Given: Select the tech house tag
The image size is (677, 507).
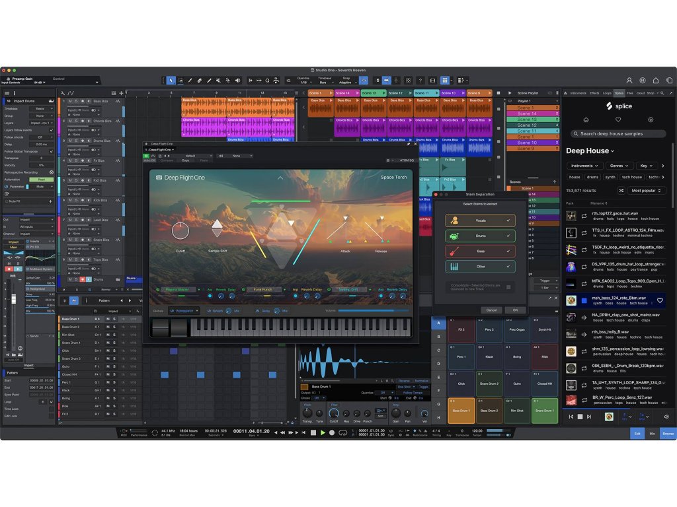Looking at the screenshot, I should (x=631, y=177).
